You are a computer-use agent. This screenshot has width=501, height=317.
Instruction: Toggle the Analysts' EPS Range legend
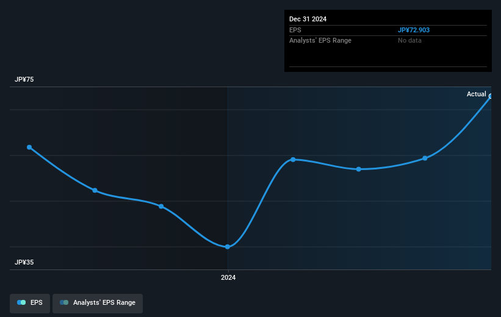pyautogui.click(x=98, y=303)
